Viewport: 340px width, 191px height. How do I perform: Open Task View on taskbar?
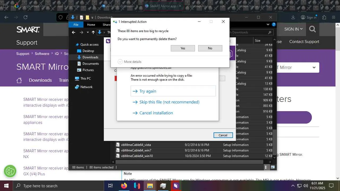tap(110, 186)
